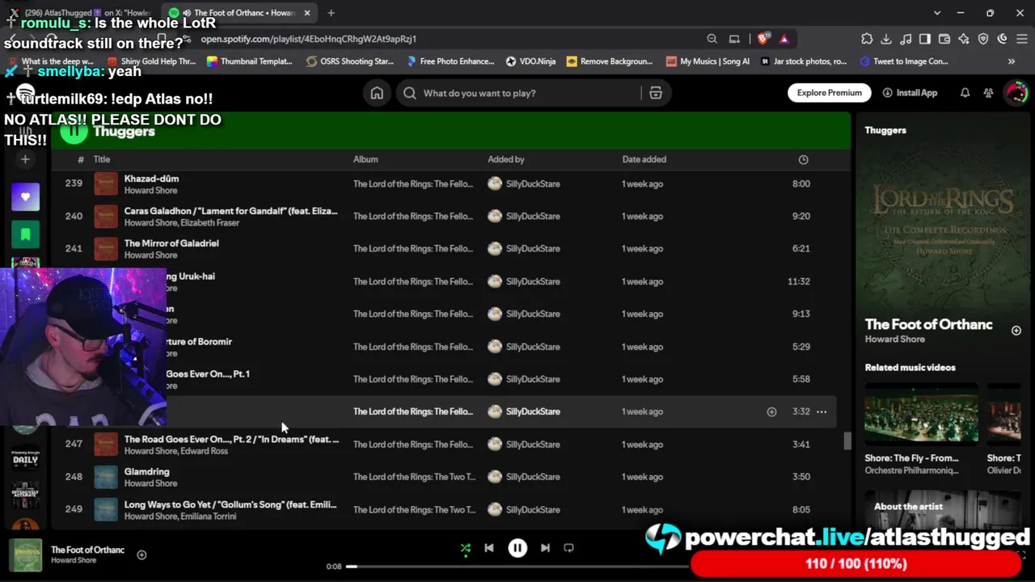Add the hovered 3:32 track to Liked Songs

pyautogui.click(x=771, y=411)
